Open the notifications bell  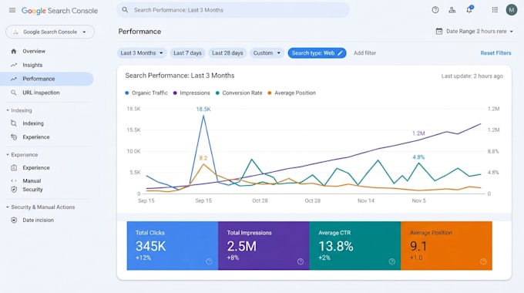tap(469, 10)
